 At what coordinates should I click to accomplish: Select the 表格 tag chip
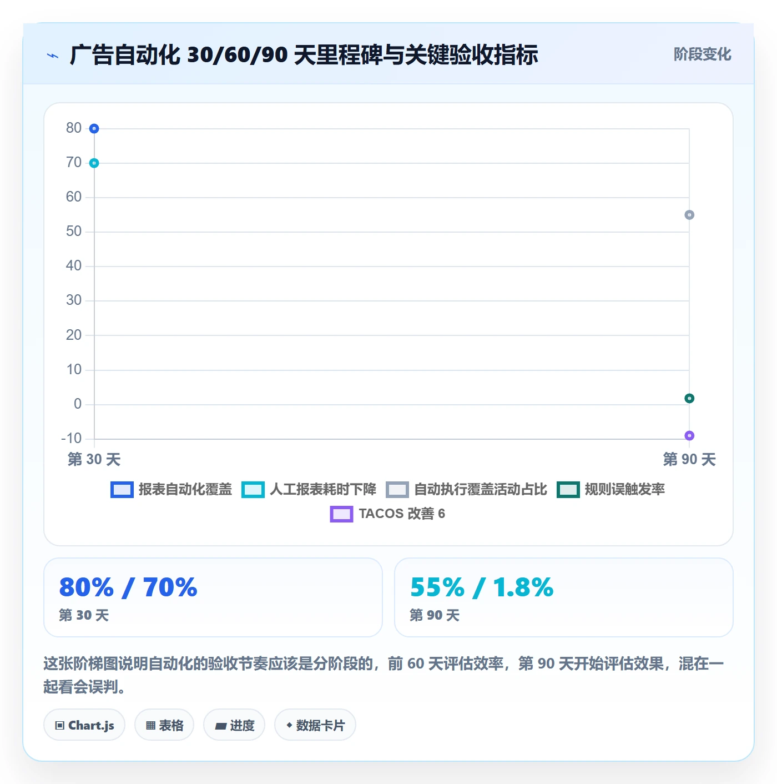click(164, 725)
